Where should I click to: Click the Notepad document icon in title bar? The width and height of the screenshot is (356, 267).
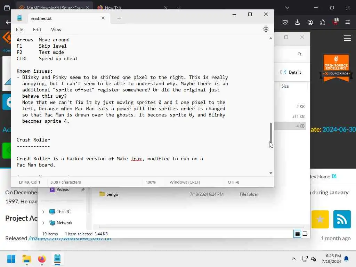19,18
